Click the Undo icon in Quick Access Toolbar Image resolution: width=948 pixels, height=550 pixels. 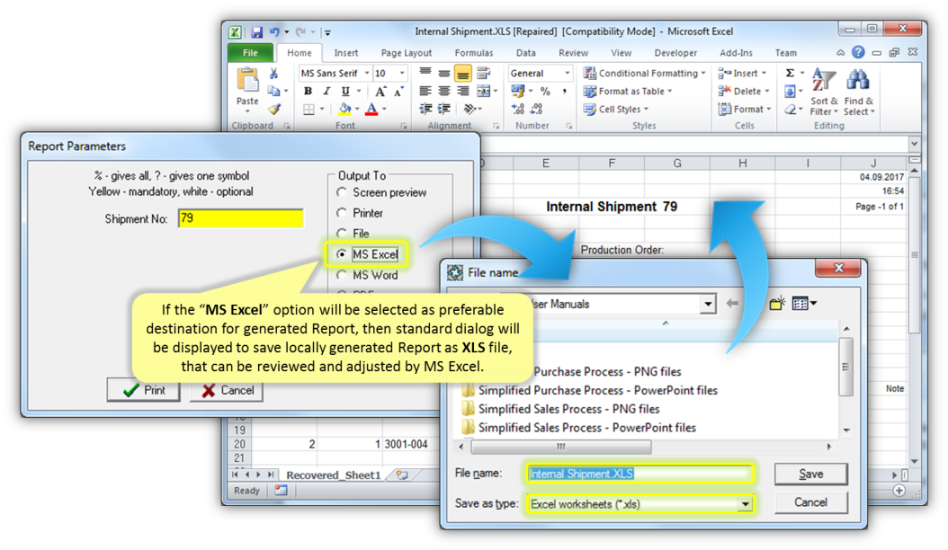274,32
